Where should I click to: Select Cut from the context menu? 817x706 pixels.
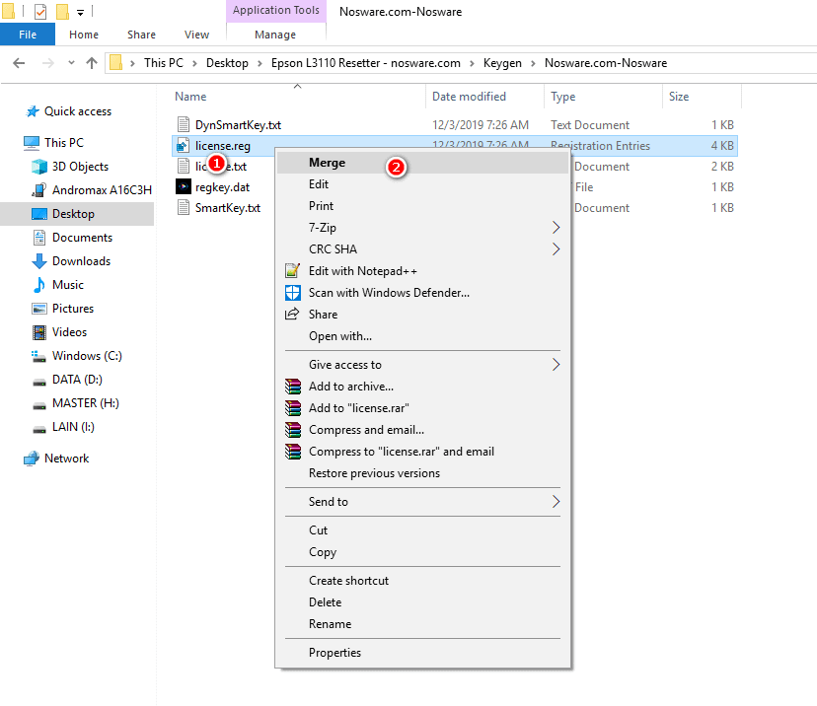pyautogui.click(x=422, y=530)
